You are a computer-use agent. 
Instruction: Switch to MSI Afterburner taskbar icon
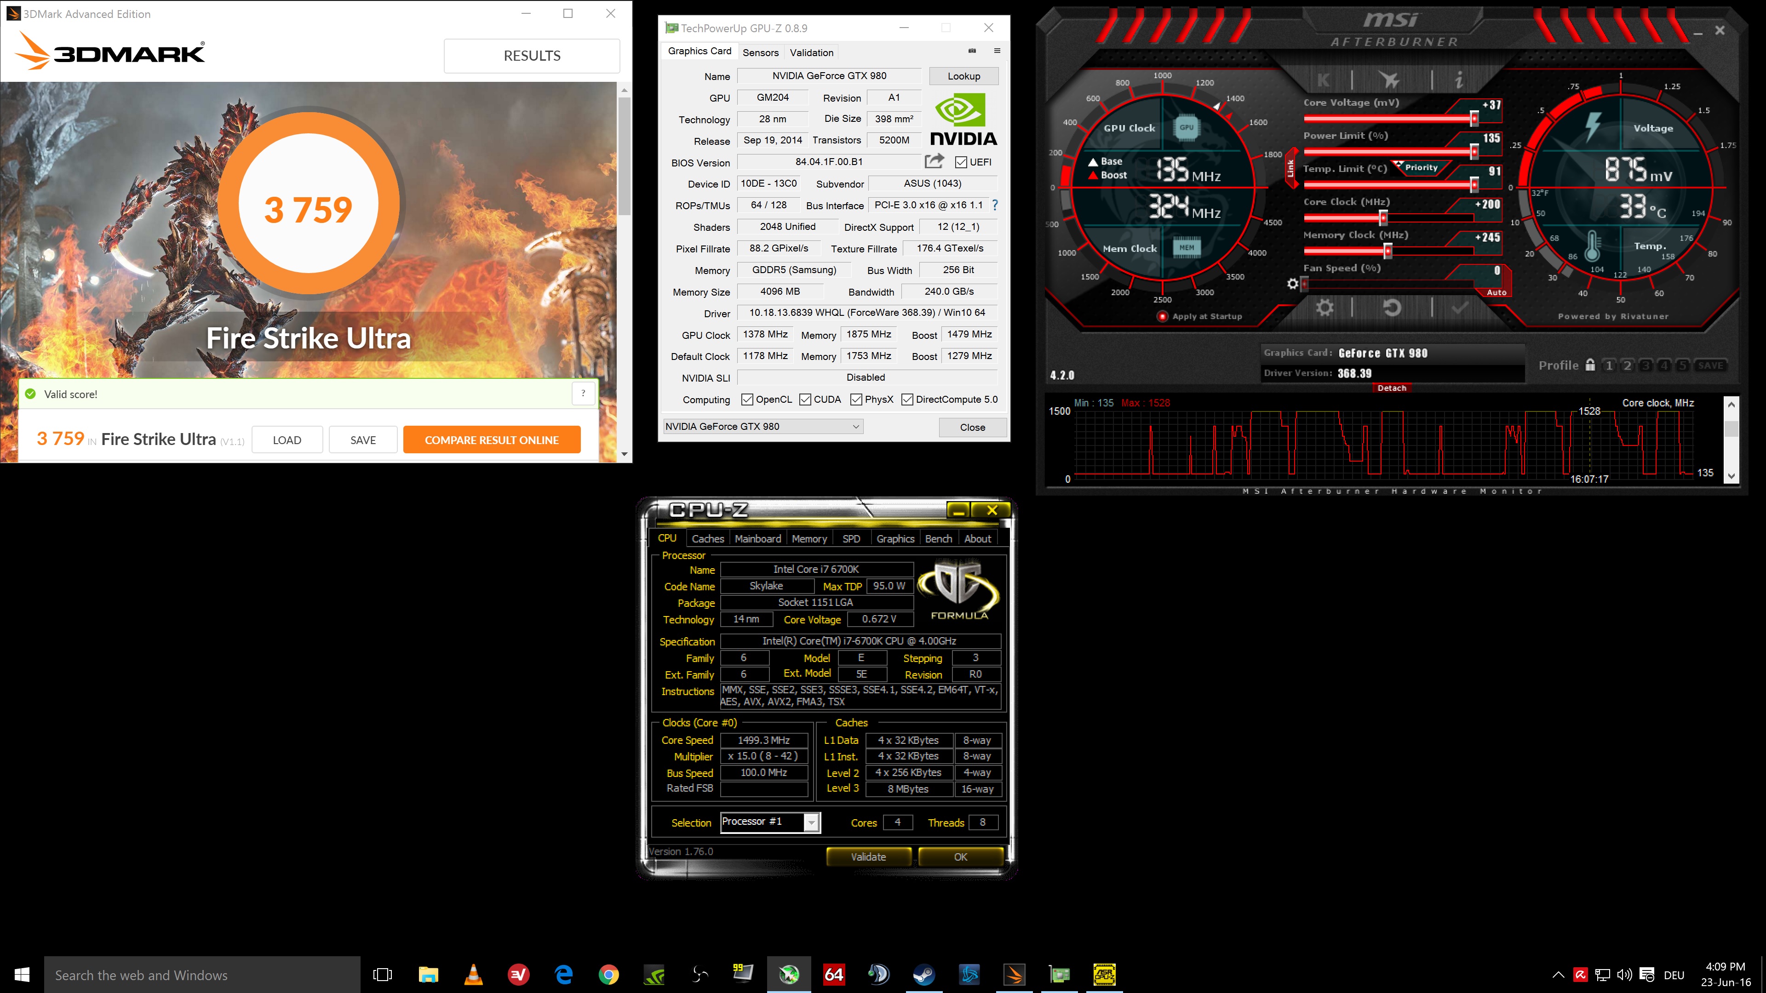tap(789, 975)
